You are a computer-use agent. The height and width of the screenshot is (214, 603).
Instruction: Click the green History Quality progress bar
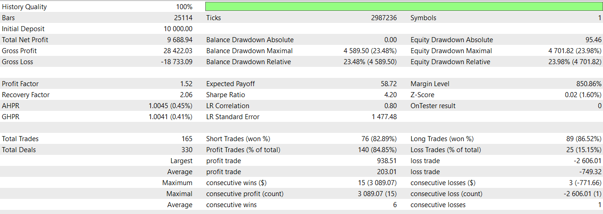(x=404, y=7)
